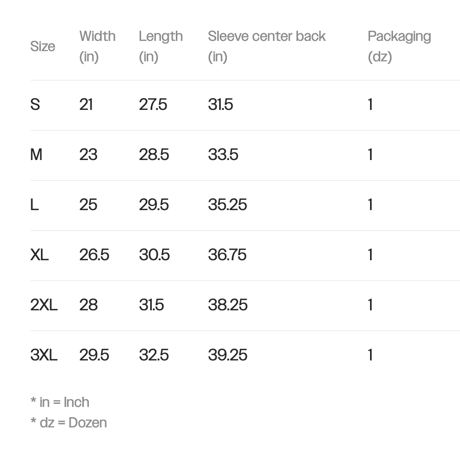
Task: Click the Width (in) column header
Action: point(97,46)
